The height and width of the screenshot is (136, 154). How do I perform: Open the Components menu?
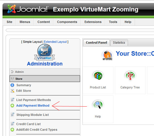(67, 22)
